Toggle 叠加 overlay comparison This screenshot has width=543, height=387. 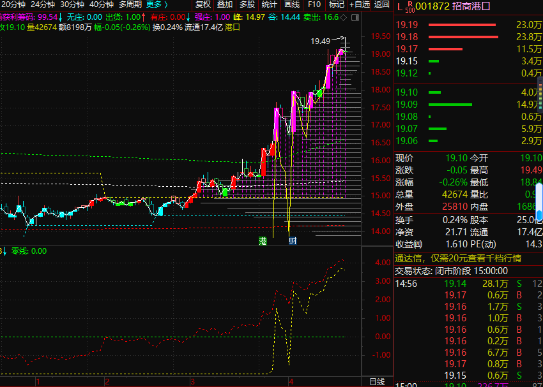[225, 4]
